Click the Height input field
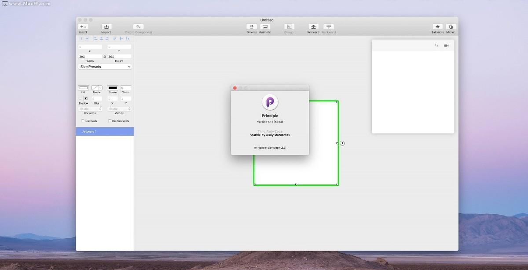The width and height of the screenshot is (528, 270). [x=119, y=57]
